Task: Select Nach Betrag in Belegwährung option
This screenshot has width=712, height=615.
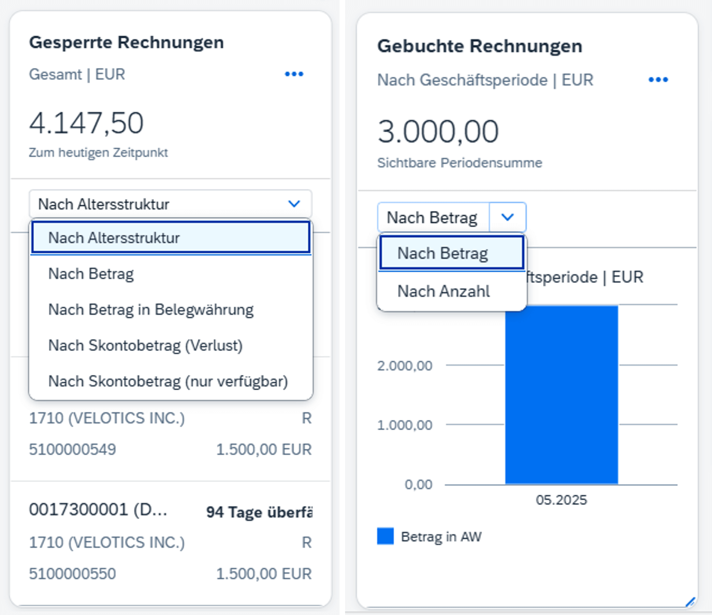Action: point(151,309)
